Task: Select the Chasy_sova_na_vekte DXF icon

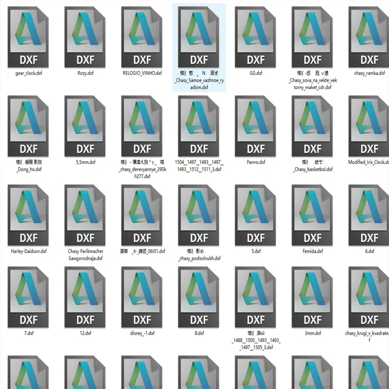Action: pyautogui.click(x=312, y=37)
